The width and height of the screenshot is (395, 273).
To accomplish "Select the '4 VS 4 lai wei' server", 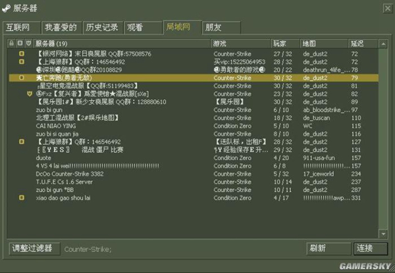I will click(x=194, y=166).
